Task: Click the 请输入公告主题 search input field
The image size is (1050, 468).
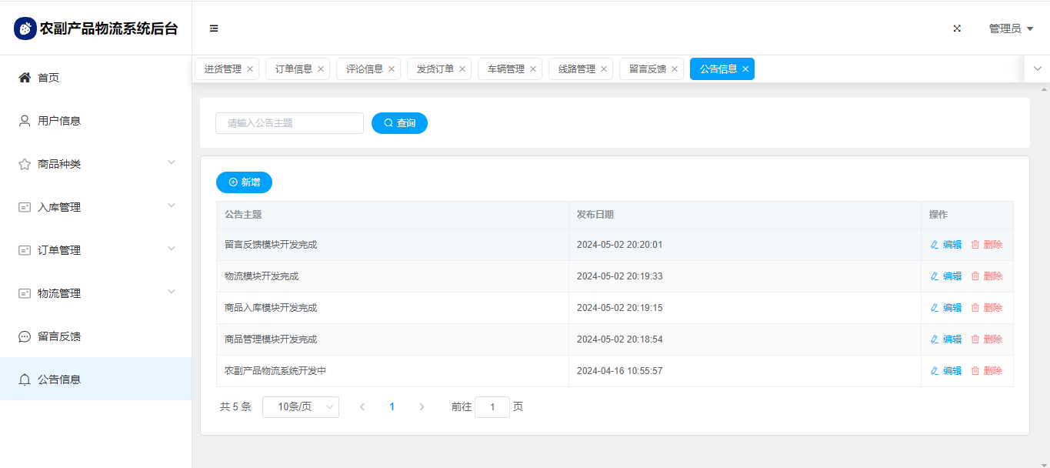Action: 289,123
